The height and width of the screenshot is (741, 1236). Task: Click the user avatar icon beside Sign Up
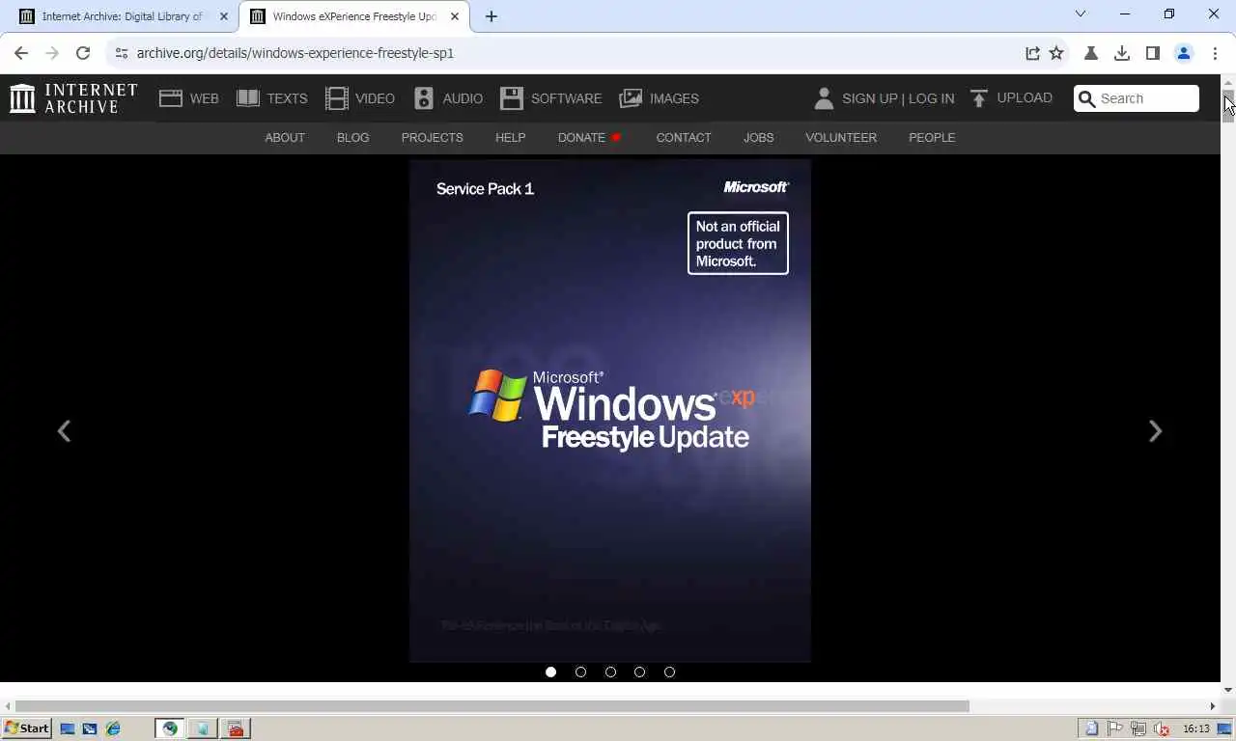pos(824,98)
